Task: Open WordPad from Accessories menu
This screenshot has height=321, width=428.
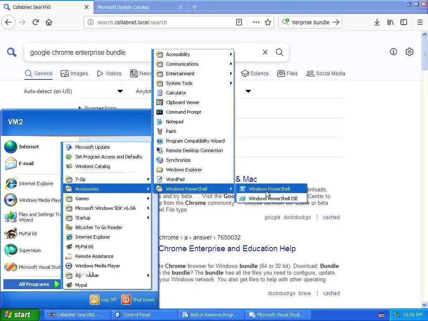Action: (x=194, y=179)
